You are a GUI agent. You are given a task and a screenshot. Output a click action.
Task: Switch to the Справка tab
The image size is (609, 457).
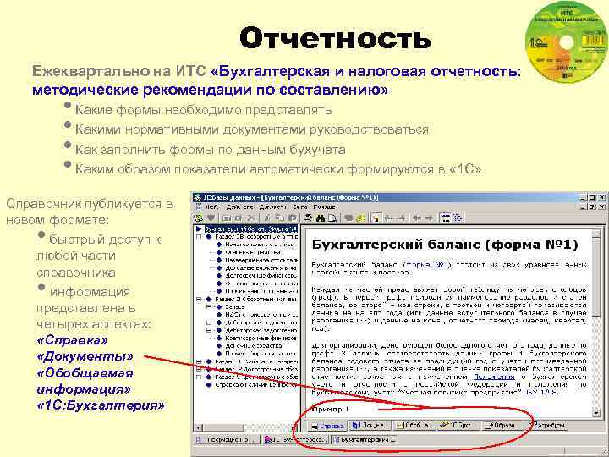click(327, 426)
